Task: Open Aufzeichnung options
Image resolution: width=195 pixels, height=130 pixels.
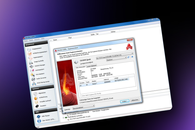Action: coord(43,97)
